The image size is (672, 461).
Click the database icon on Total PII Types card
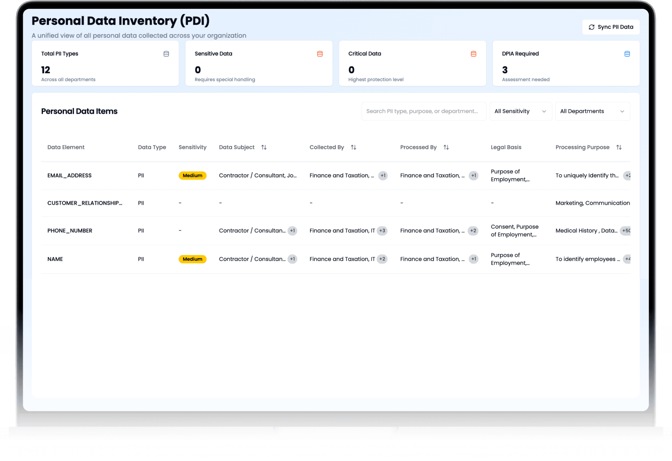pyautogui.click(x=166, y=54)
